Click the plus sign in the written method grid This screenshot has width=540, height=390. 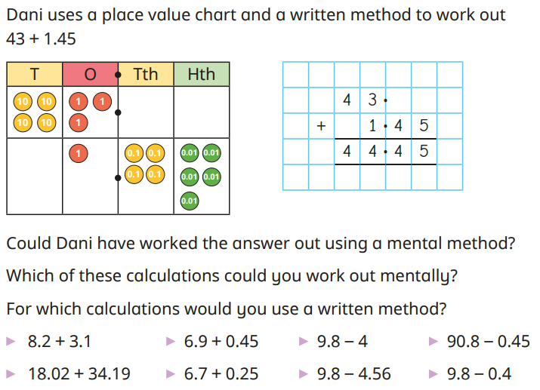coord(321,126)
